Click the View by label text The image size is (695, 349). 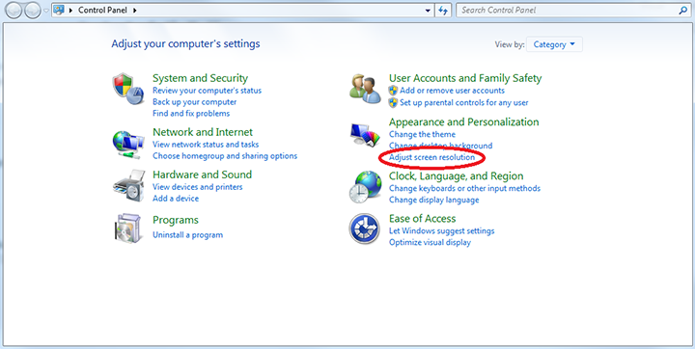(x=510, y=44)
